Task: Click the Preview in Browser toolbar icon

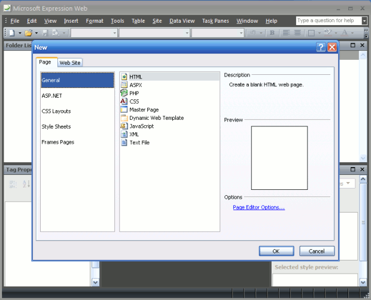Action: coord(56,33)
